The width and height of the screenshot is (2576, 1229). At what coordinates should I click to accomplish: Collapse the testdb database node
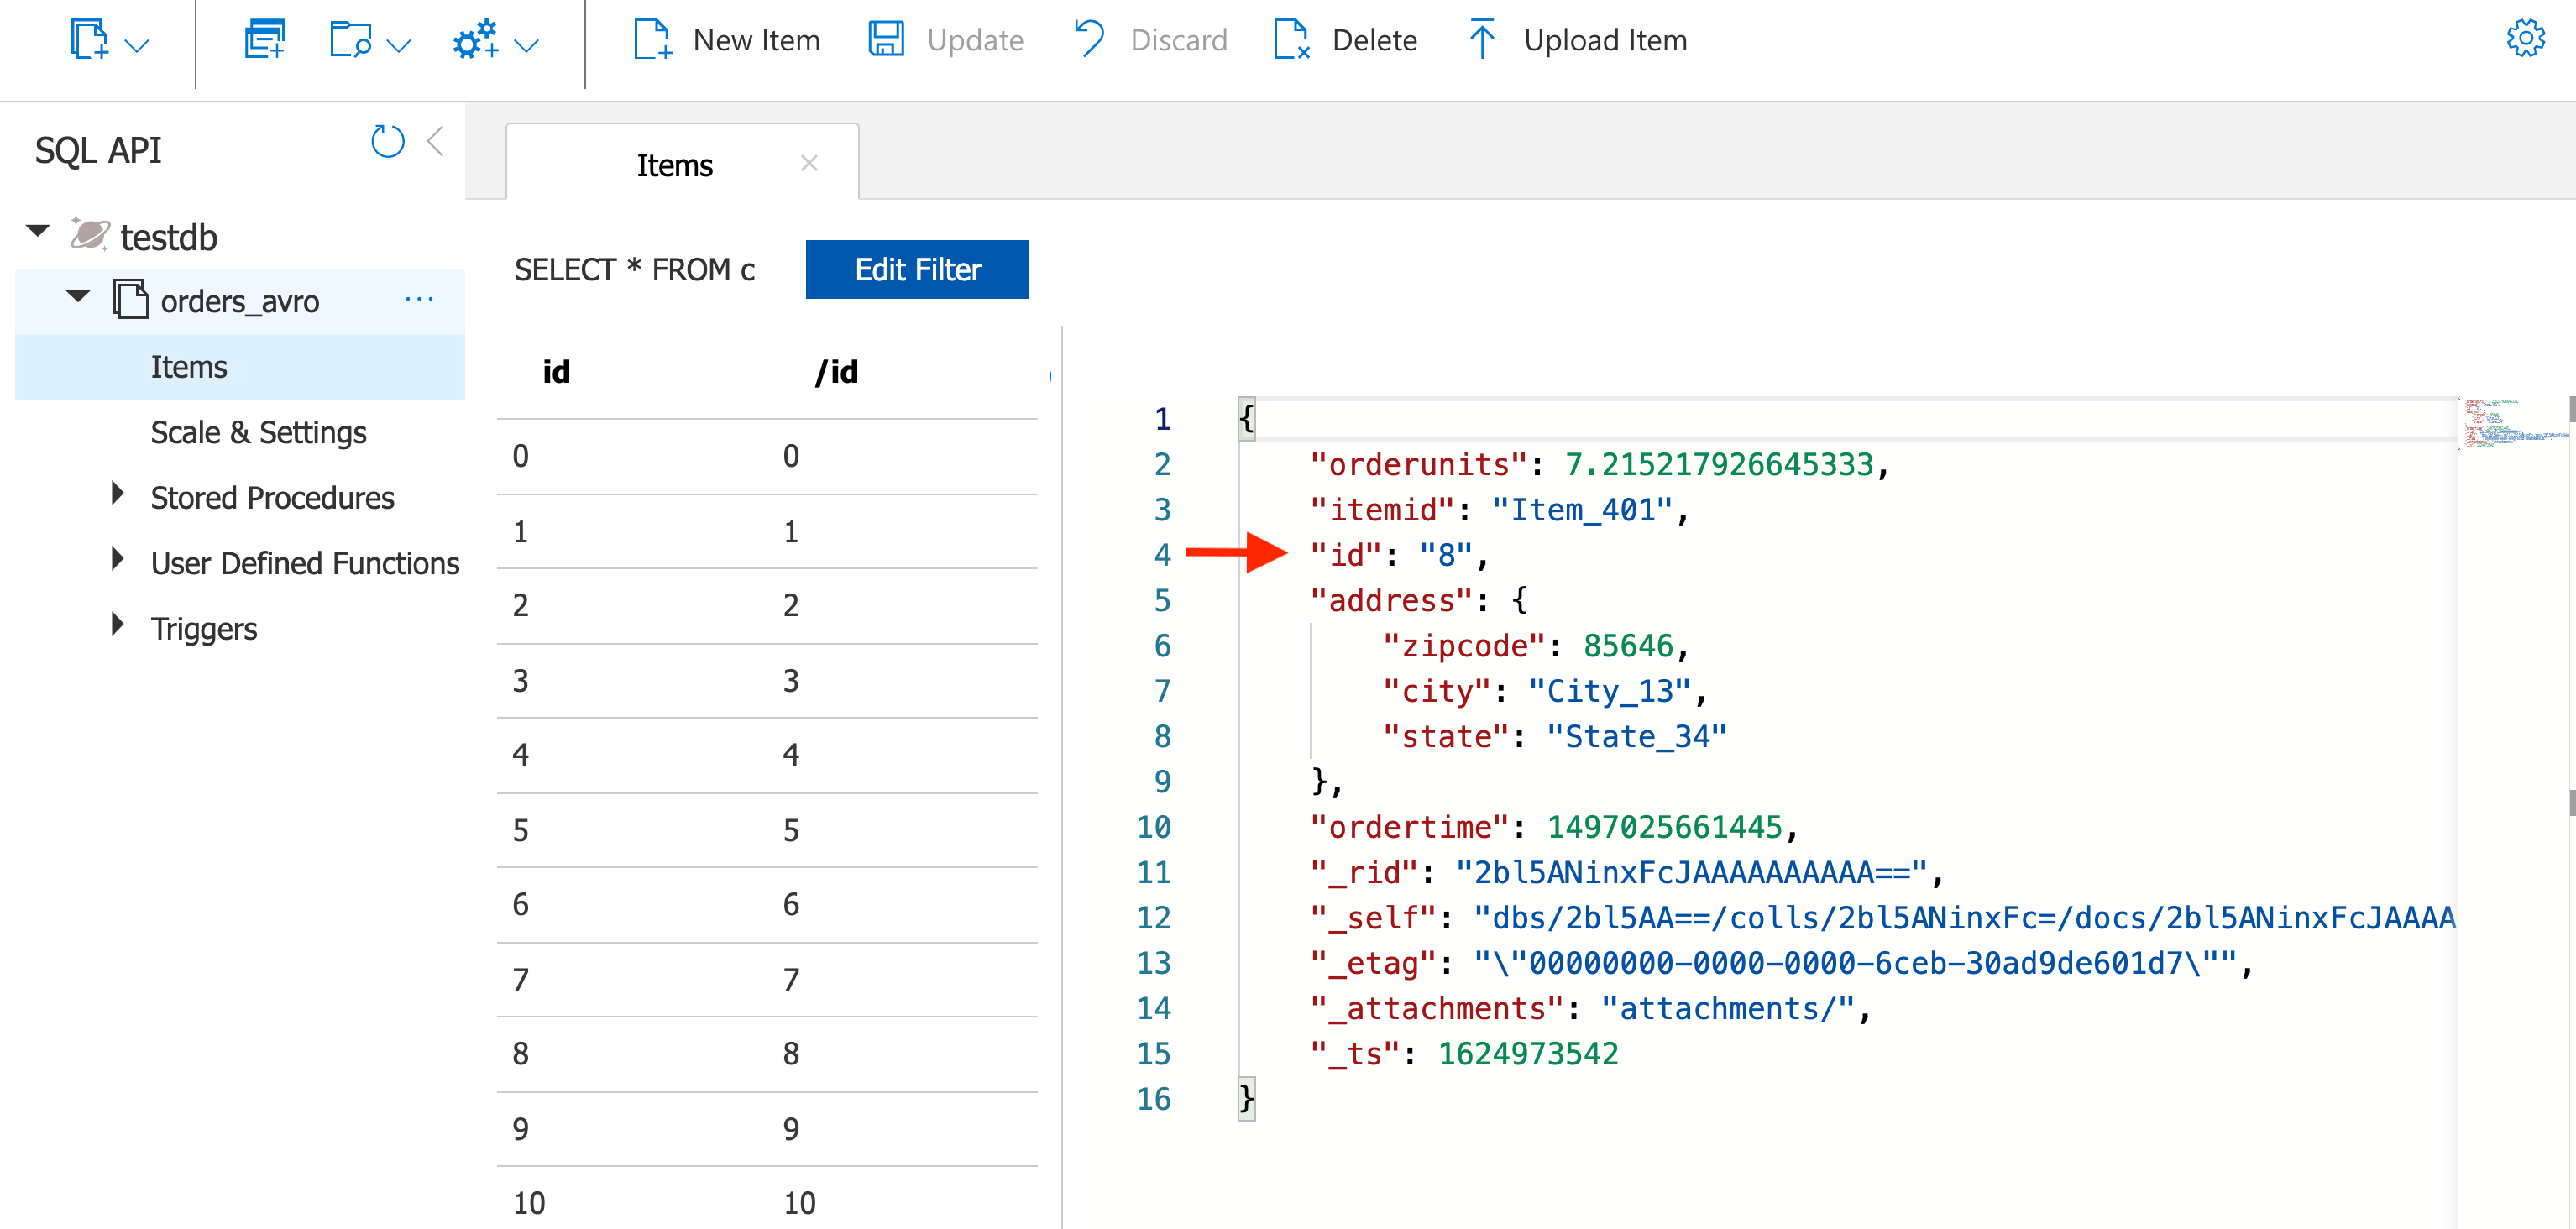tap(38, 231)
